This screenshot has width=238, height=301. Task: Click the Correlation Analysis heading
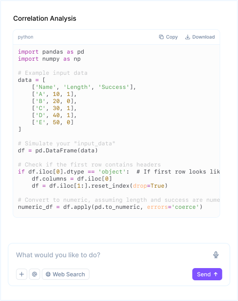(x=45, y=18)
